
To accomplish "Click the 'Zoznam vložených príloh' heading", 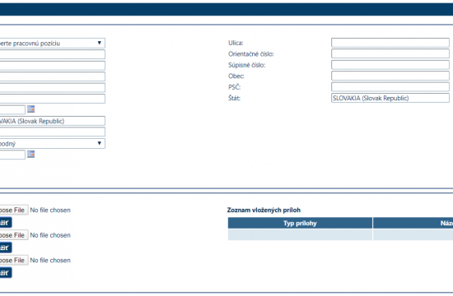I will (x=264, y=210).
